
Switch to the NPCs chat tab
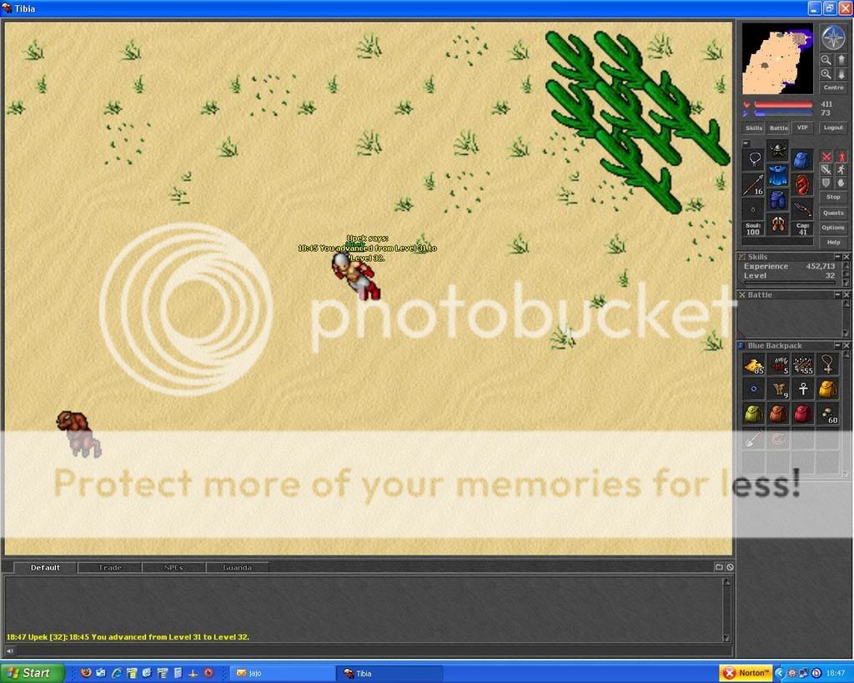[173, 568]
